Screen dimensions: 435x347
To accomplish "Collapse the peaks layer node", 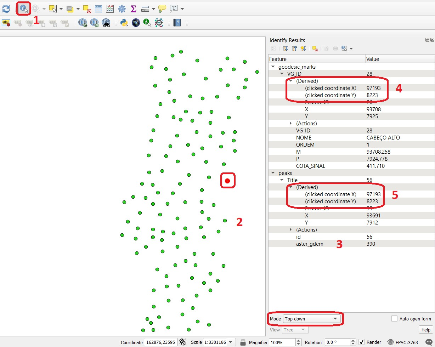I will 273,173.
